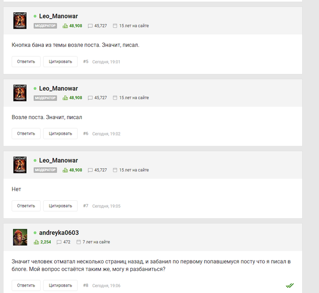Open andreyka0603's avatar image
The height and width of the screenshot is (293, 319).
(x=20, y=237)
